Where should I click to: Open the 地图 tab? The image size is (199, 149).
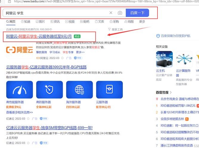click(x=129, y=22)
